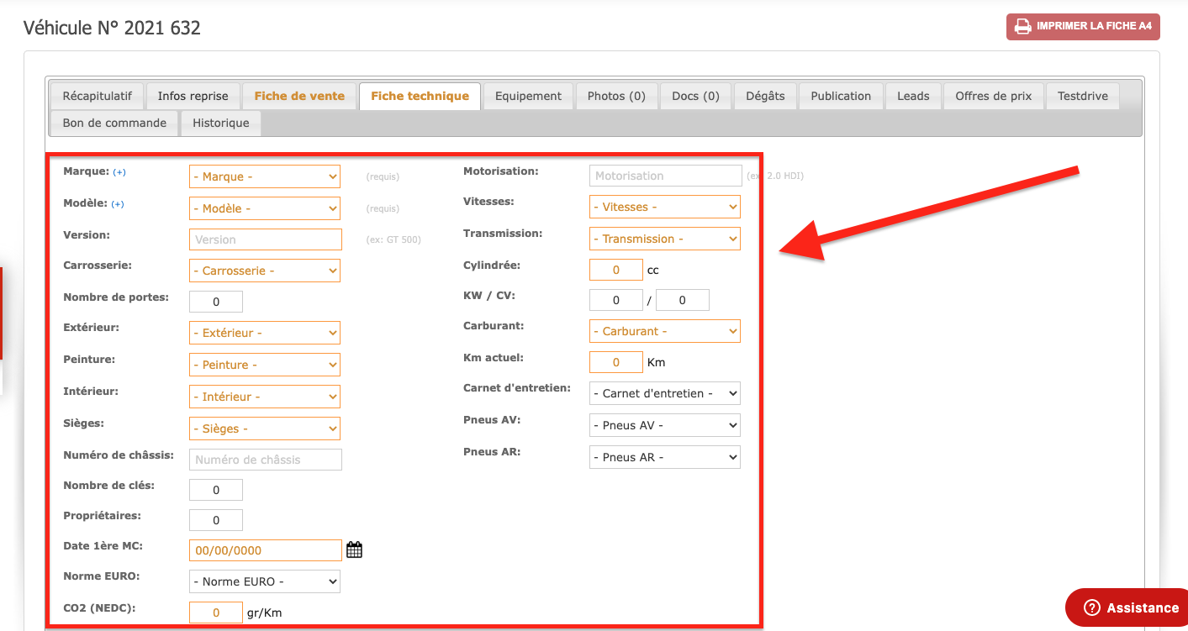Image resolution: width=1188 pixels, height=631 pixels.
Task: Click the question mark icon on Assistance
Action: (1092, 607)
